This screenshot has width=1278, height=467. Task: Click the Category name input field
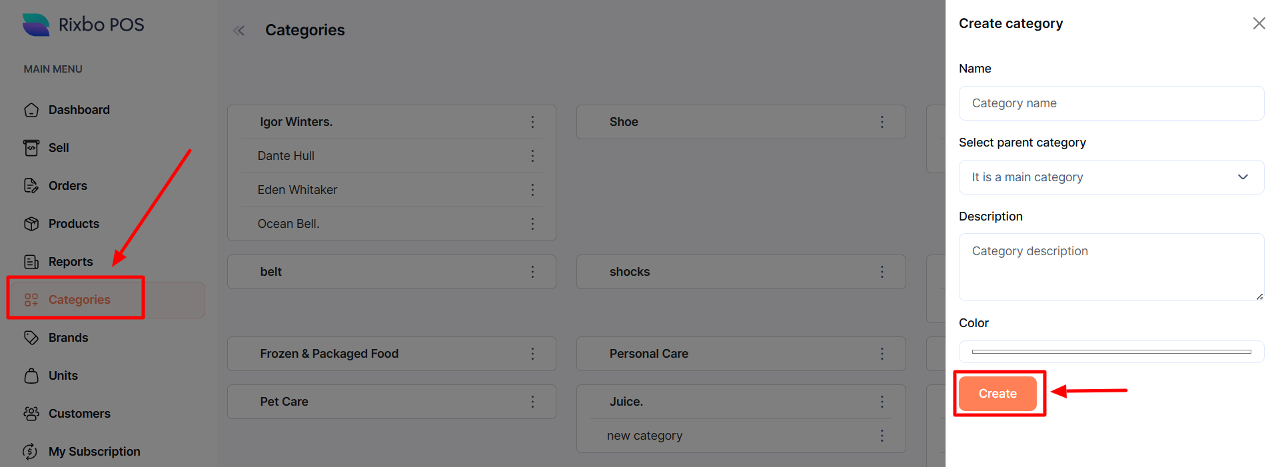[1111, 103]
